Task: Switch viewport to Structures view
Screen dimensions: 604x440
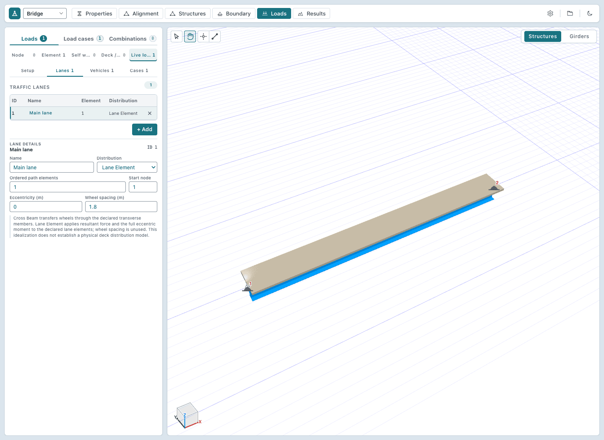Action: tap(542, 36)
